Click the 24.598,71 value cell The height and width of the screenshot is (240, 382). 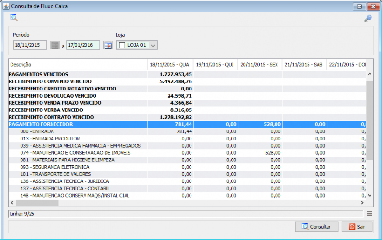(x=170, y=96)
